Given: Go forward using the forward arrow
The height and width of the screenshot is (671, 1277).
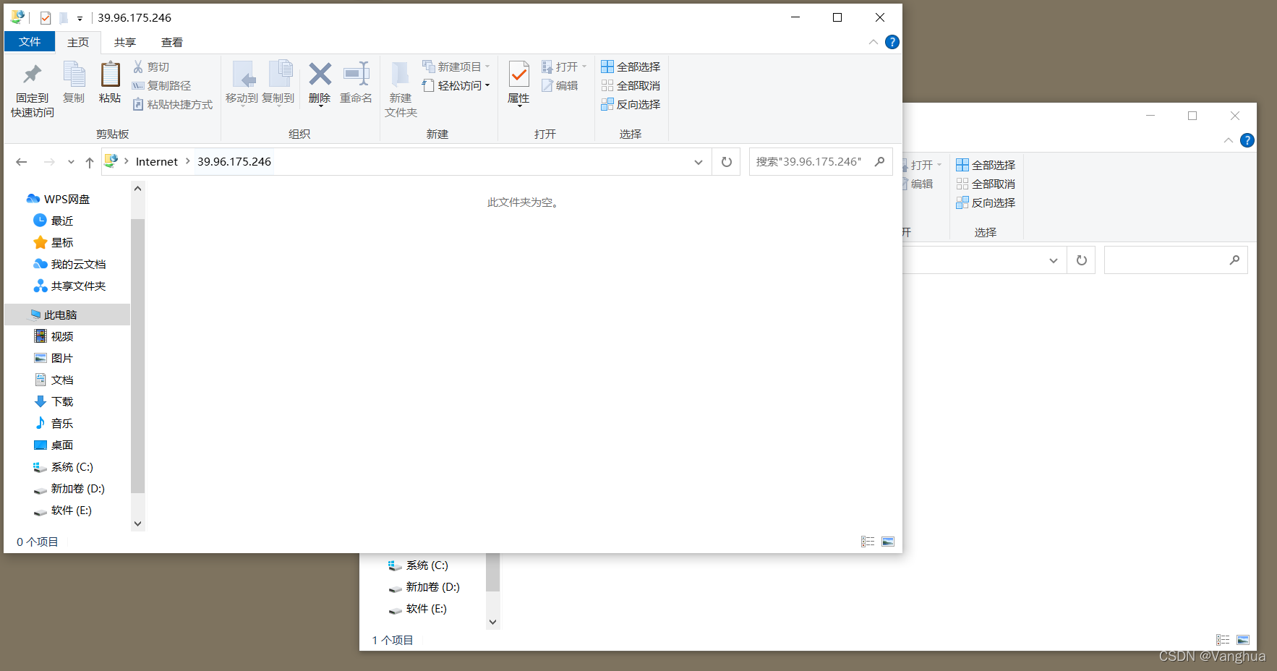Looking at the screenshot, I should point(49,162).
